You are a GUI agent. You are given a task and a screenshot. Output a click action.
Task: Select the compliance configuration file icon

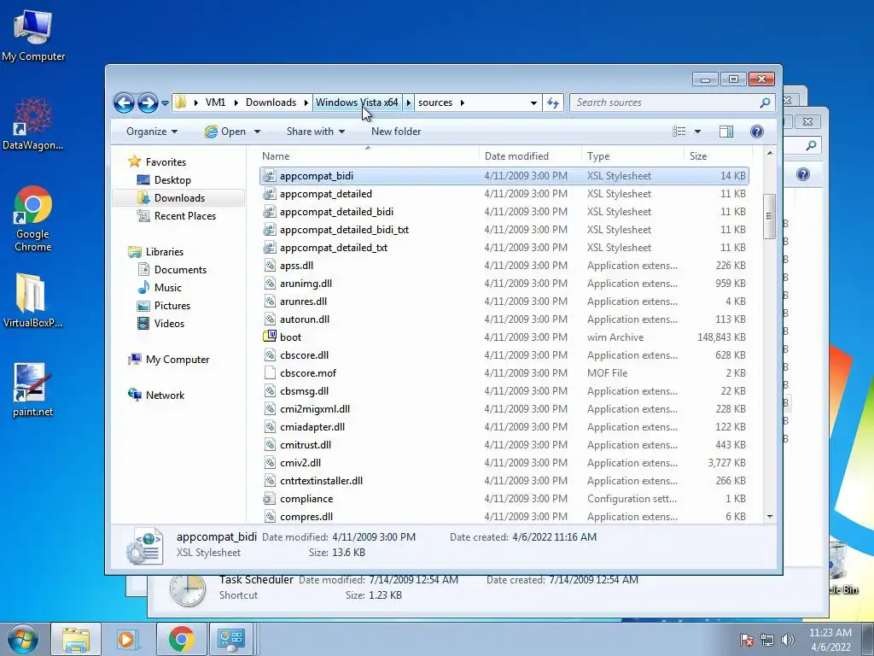[x=270, y=499]
